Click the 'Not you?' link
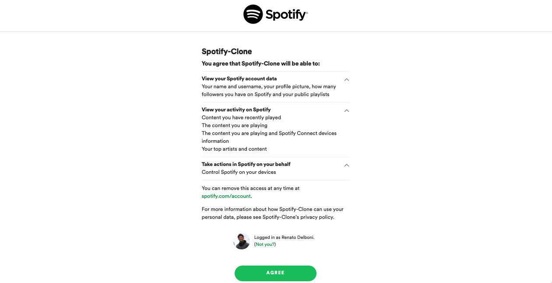 [265, 245]
